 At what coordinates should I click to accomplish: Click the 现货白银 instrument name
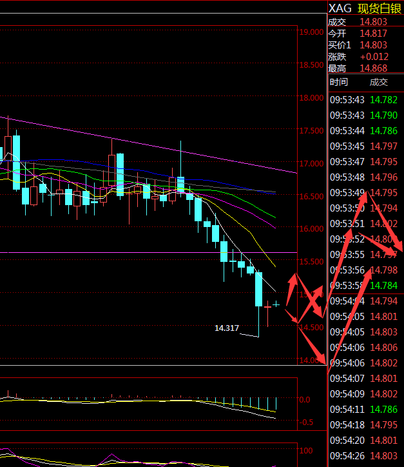380,8
